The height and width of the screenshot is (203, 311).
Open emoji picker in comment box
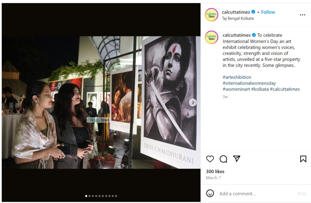click(x=210, y=194)
